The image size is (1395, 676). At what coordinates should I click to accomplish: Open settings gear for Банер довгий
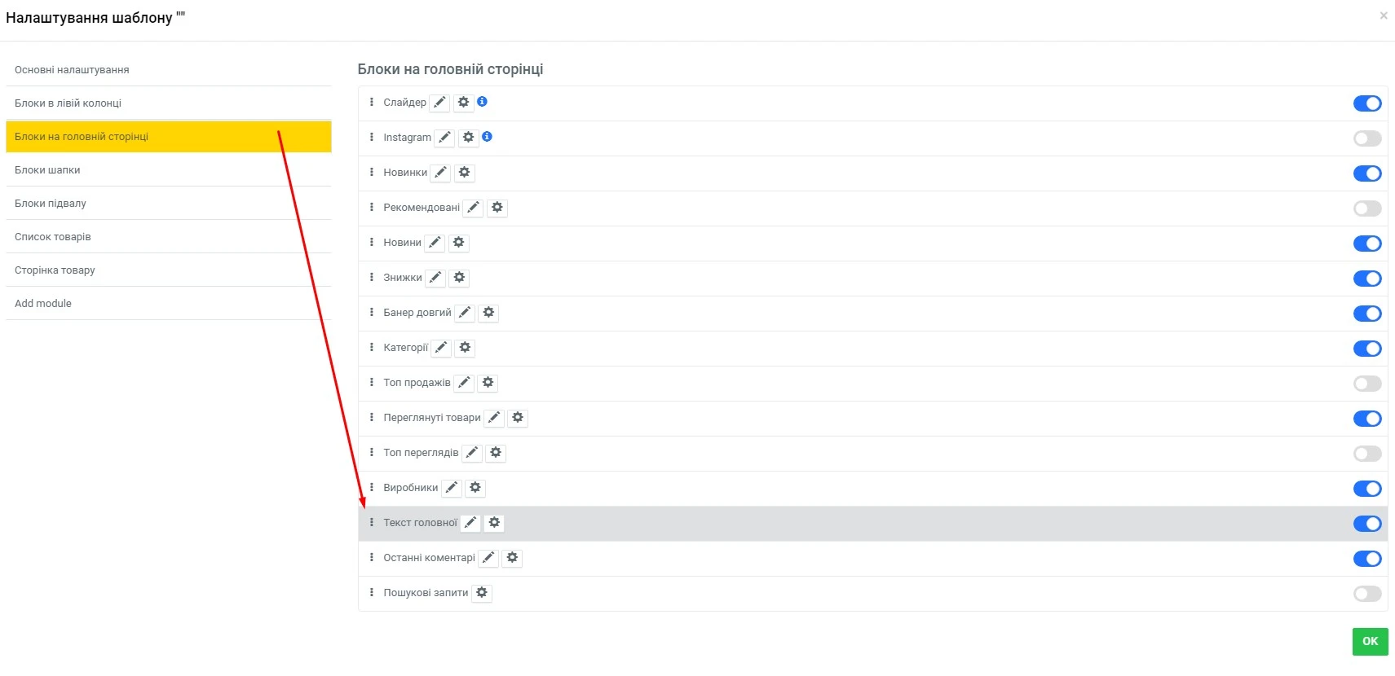[x=488, y=313]
